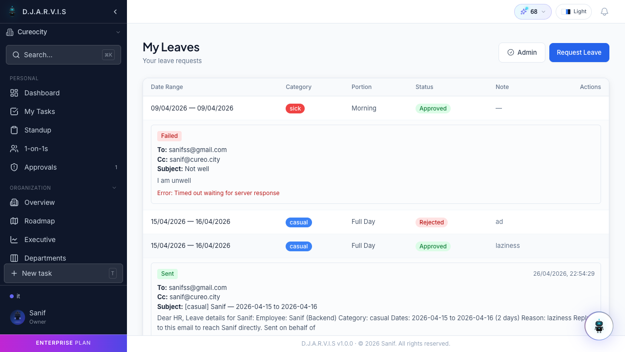
Task: Collapse the sidebar with the chevron
Action: (x=115, y=12)
